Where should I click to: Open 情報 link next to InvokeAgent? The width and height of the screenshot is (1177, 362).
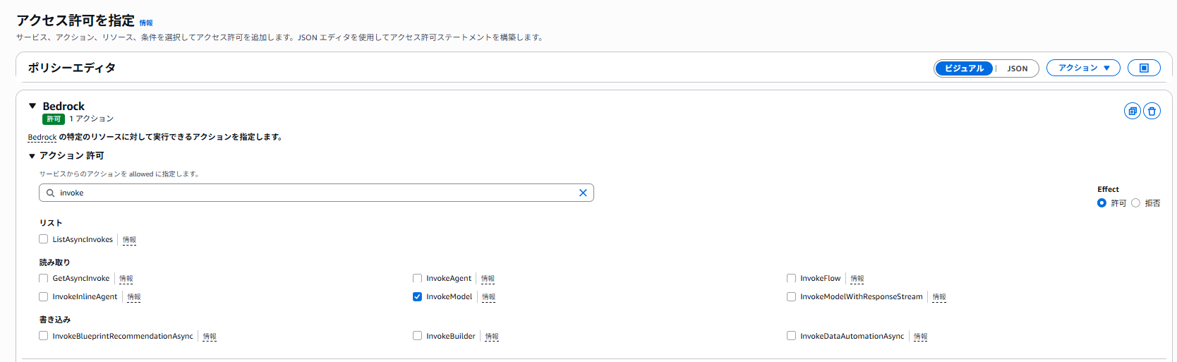[x=488, y=279]
